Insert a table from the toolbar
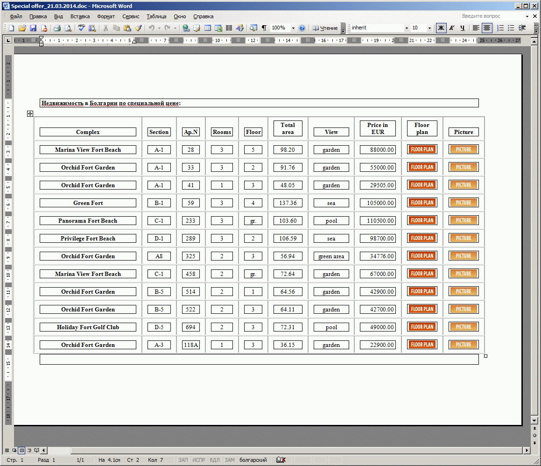541x466 pixels. (x=207, y=28)
